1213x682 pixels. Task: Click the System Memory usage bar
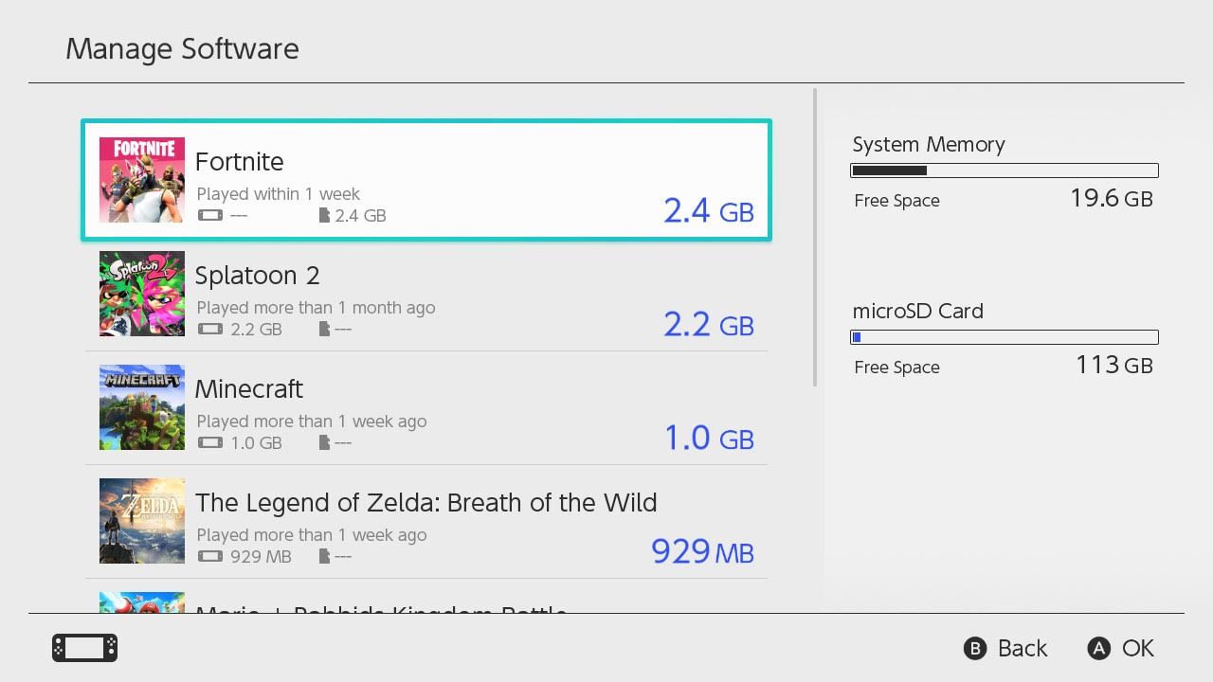(x=1005, y=170)
